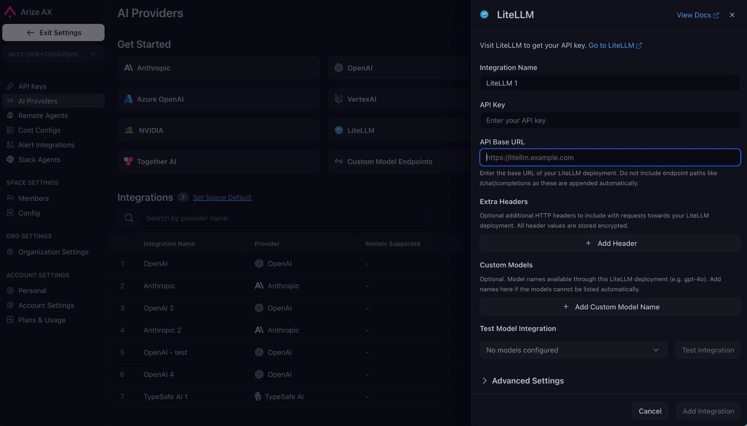Click the Integration Name field

point(610,83)
